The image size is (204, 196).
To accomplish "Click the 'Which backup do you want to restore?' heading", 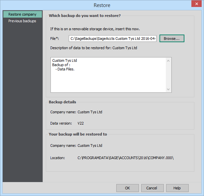I will pos(85,16).
